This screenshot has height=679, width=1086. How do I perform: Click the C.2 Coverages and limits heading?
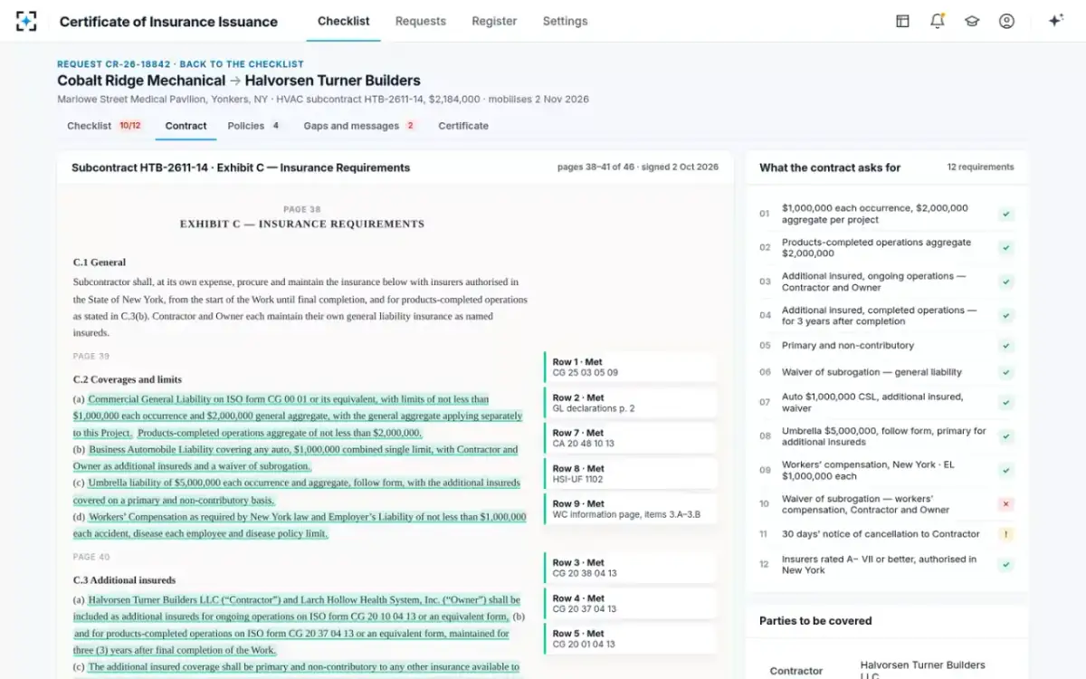pos(128,379)
